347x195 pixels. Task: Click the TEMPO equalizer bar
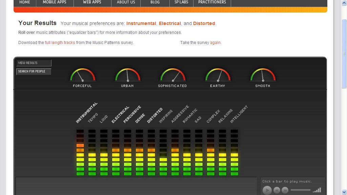(x=92, y=153)
